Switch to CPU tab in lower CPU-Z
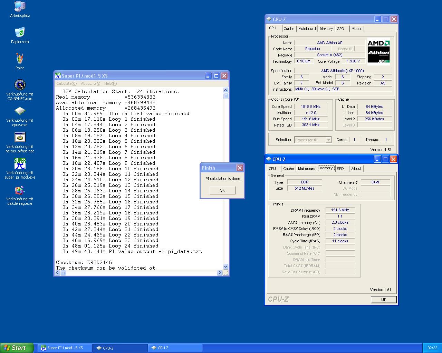The height and width of the screenshot is (353, 442). 272,169
